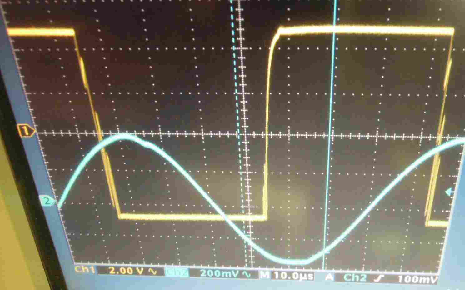The image size is (465, 290).
Task: Click the Ch1 label in the readout bar
Action: 84,270
